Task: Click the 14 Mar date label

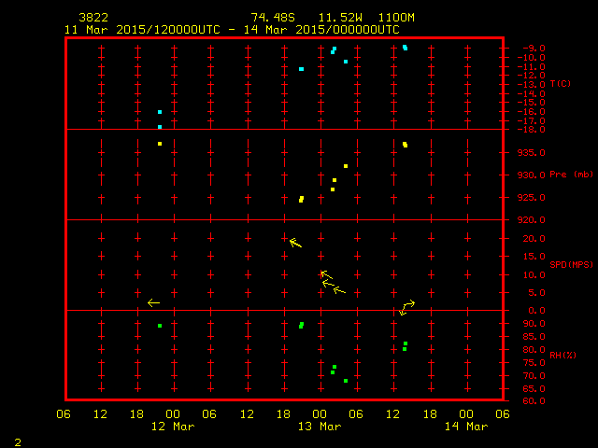Action: pos(465,427)
